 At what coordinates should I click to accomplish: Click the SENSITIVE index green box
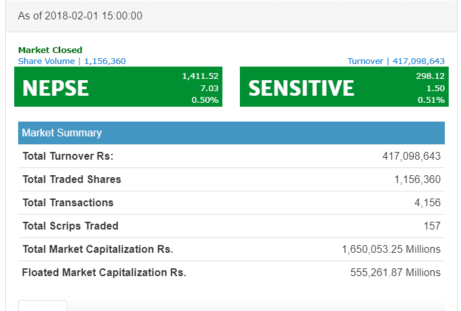(344, 87)
